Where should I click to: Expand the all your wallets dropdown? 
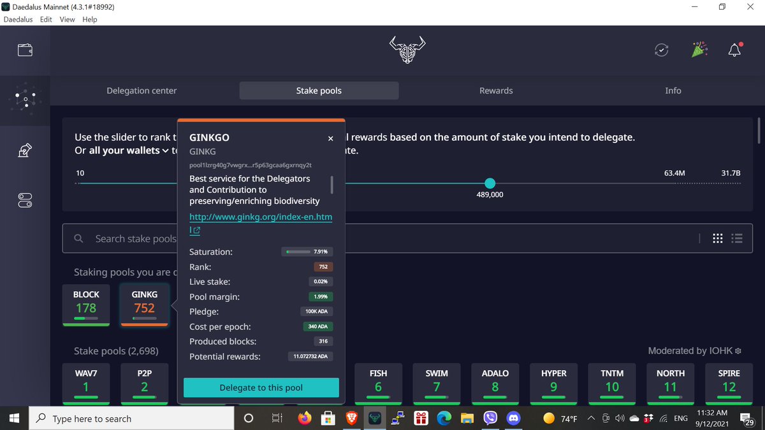(x=130, y=150)
